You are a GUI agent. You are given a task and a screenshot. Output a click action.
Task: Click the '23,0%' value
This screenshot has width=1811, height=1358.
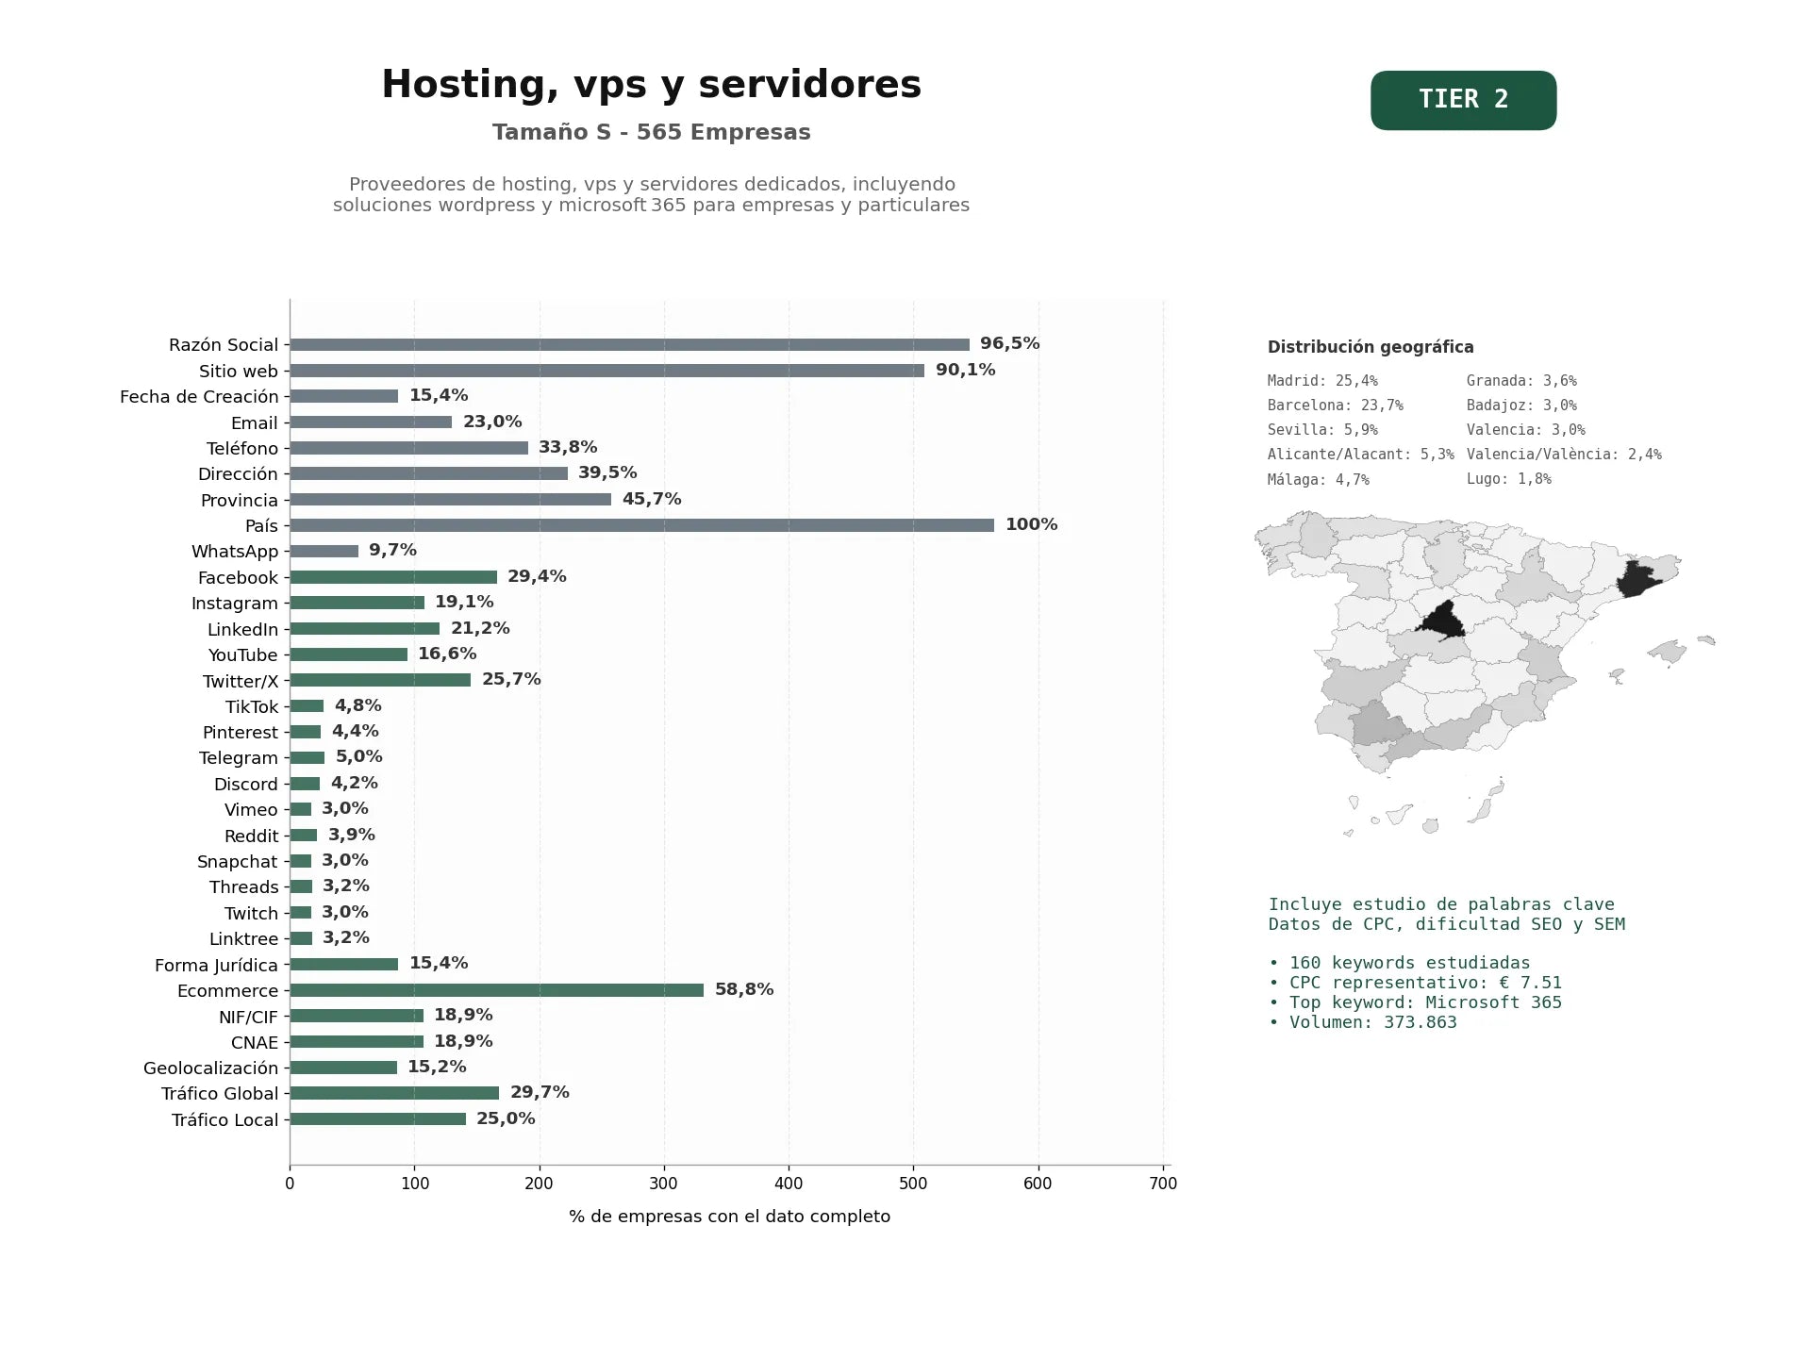[492, 422]
